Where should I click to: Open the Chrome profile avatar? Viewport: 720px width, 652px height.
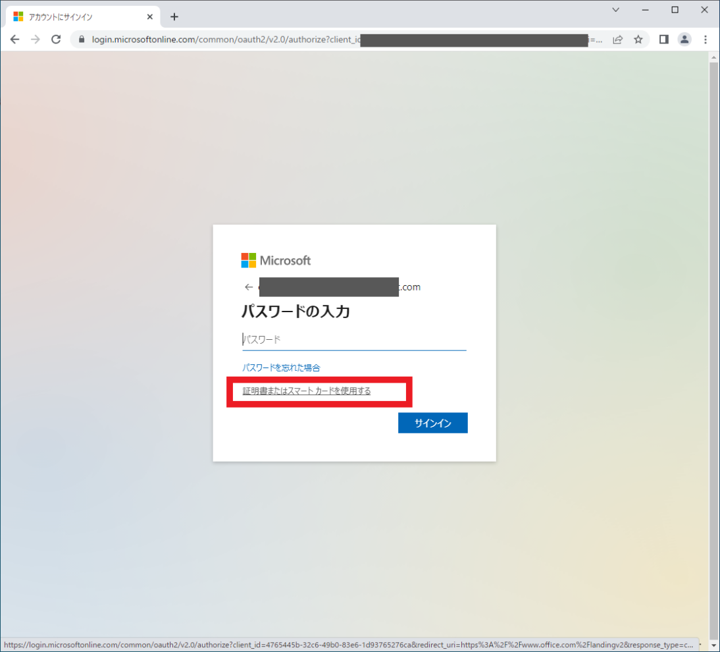[684, 40]
